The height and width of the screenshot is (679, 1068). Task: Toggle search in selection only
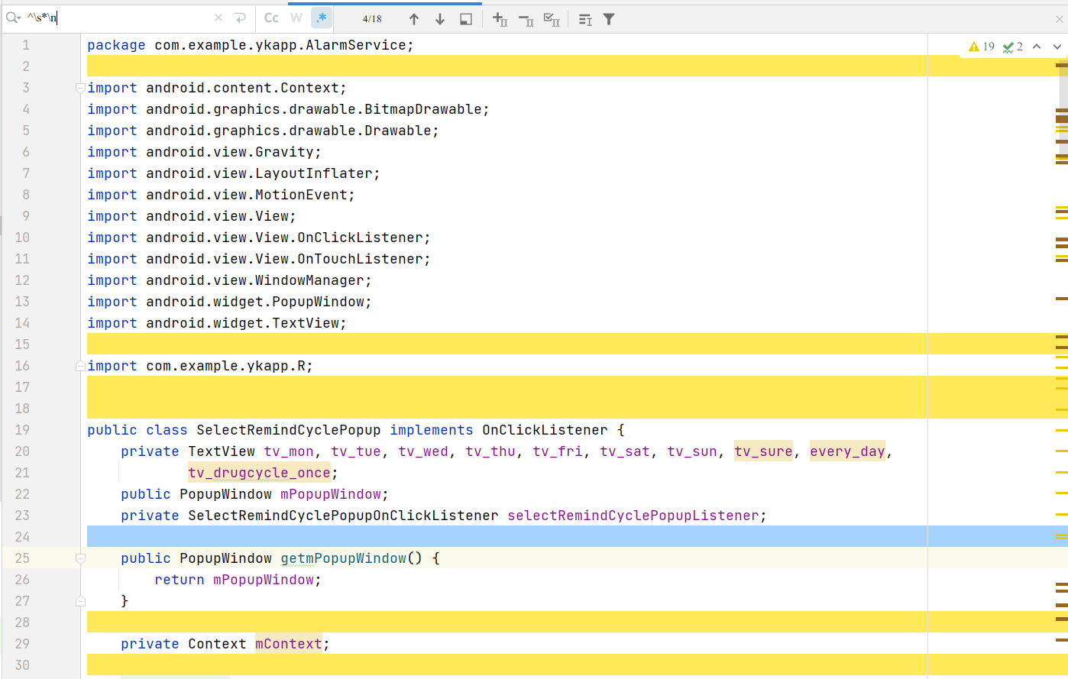pyautogui.click(x=585, y=19)
